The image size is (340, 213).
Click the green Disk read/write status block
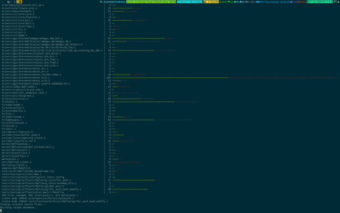tap(151, 2)
